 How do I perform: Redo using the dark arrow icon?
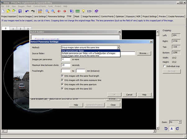[x=33, y=11]
